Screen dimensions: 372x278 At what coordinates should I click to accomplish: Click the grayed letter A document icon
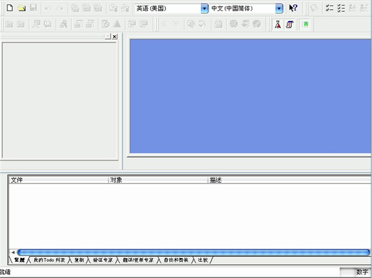[37, 24]
